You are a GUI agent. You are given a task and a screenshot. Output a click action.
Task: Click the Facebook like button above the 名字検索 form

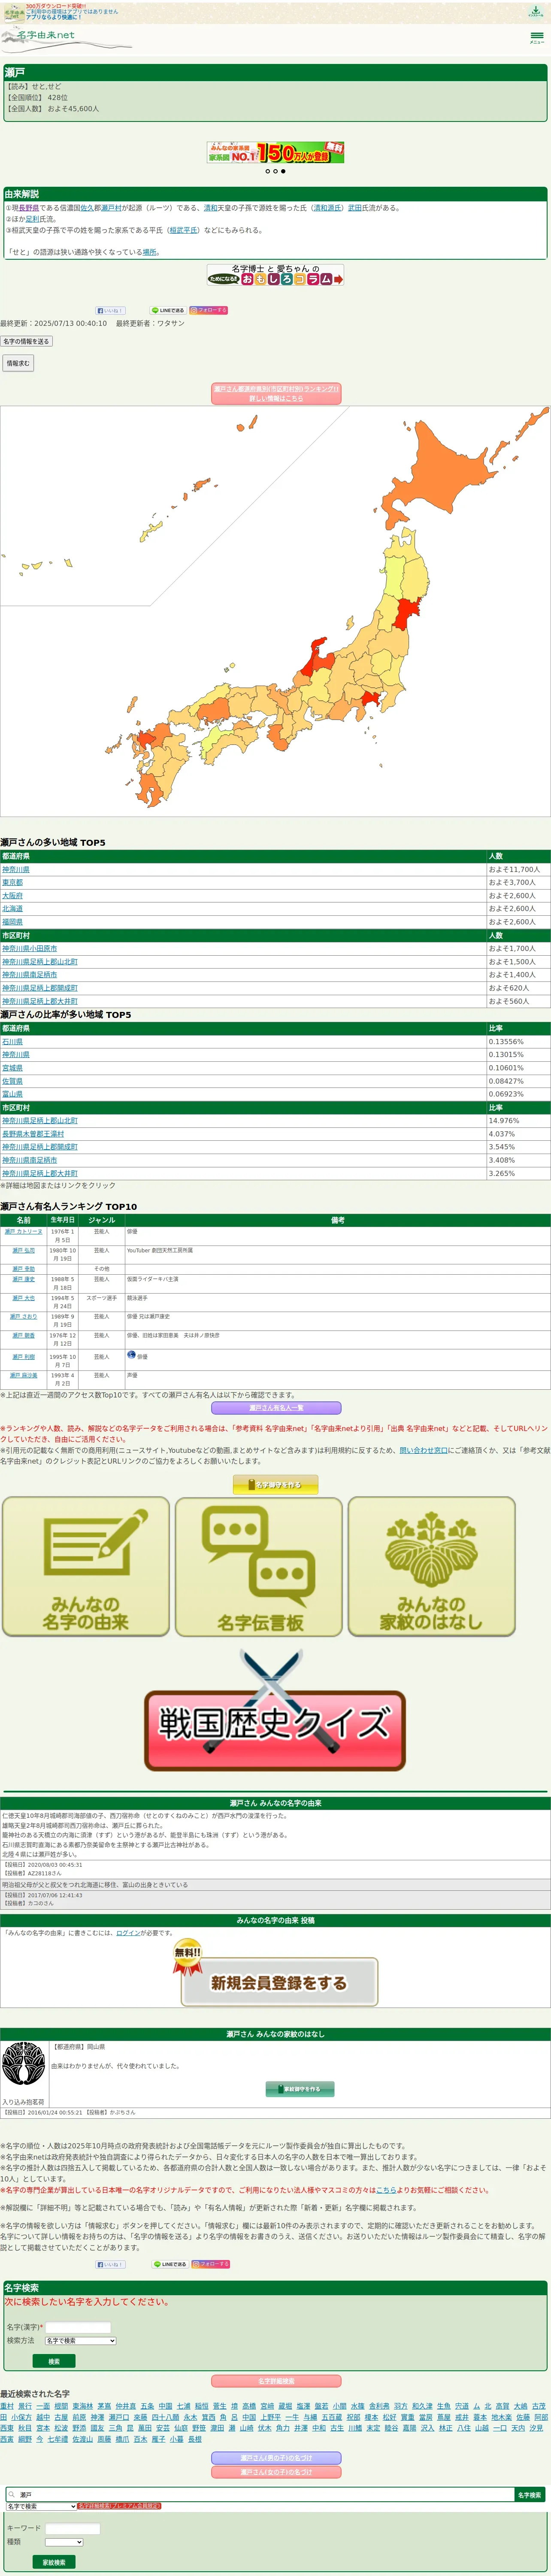110,2264
